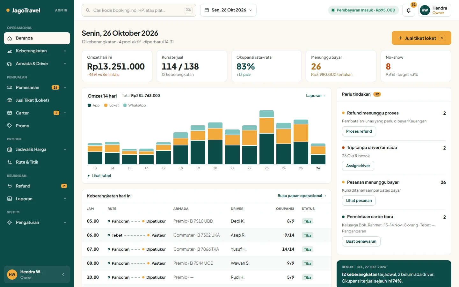Click HW avatar in top bar
The image size is (459, 287).
coord(425,10)
